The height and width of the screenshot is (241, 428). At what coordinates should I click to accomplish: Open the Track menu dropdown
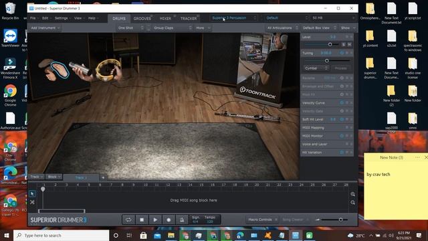[37, 177]
